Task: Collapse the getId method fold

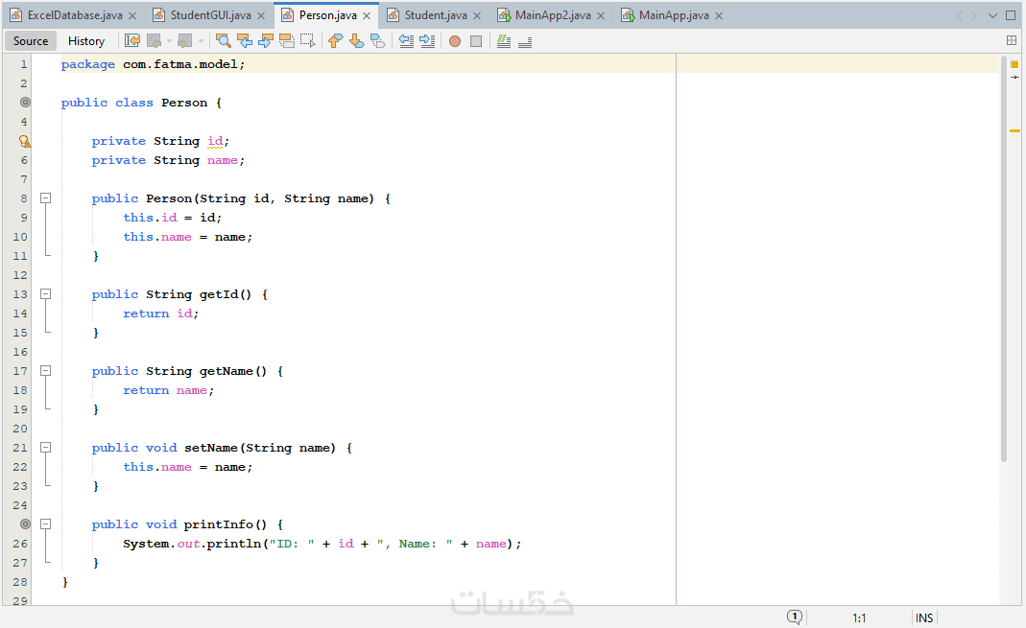Action: click(x=45, y=294)
